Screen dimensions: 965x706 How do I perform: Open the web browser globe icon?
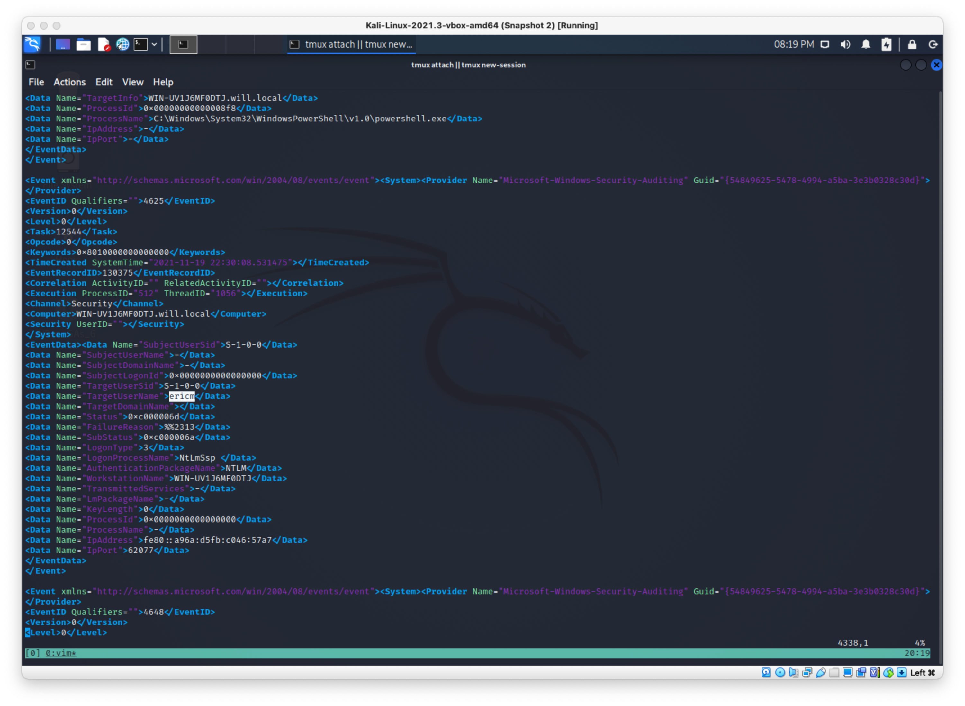(x=123, y=44)
